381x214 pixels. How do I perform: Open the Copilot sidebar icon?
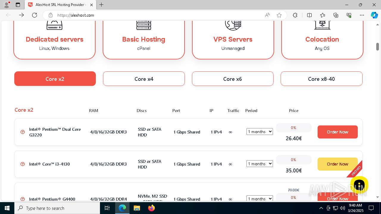click(374, 15)
